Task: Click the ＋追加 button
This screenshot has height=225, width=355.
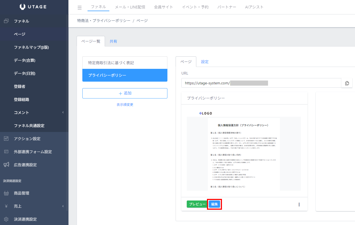Action: click(125, 93)
